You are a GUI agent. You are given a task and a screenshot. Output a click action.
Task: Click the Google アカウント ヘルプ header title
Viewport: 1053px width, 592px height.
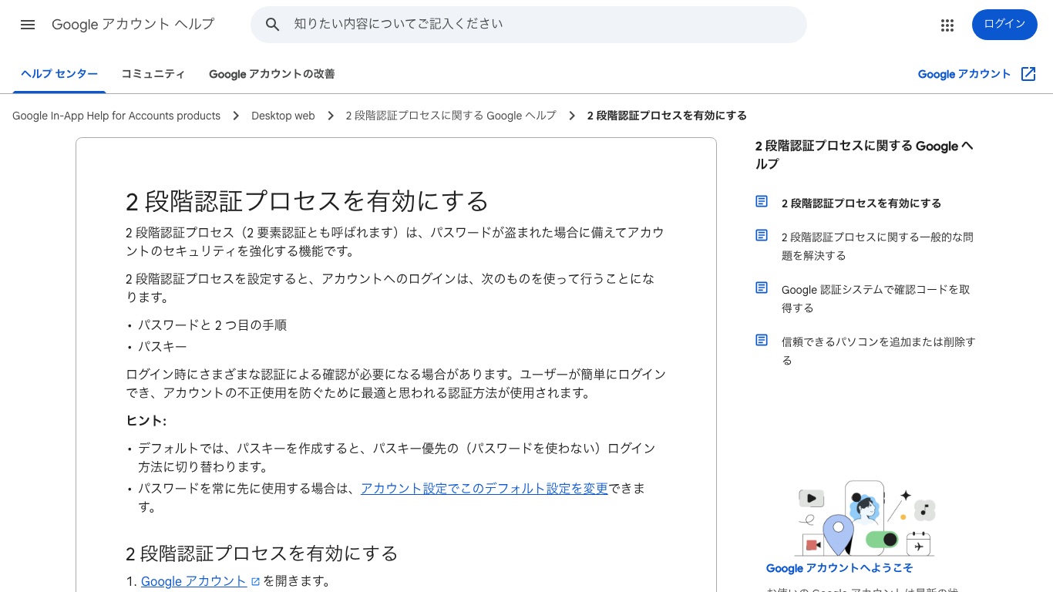[133, 25]
